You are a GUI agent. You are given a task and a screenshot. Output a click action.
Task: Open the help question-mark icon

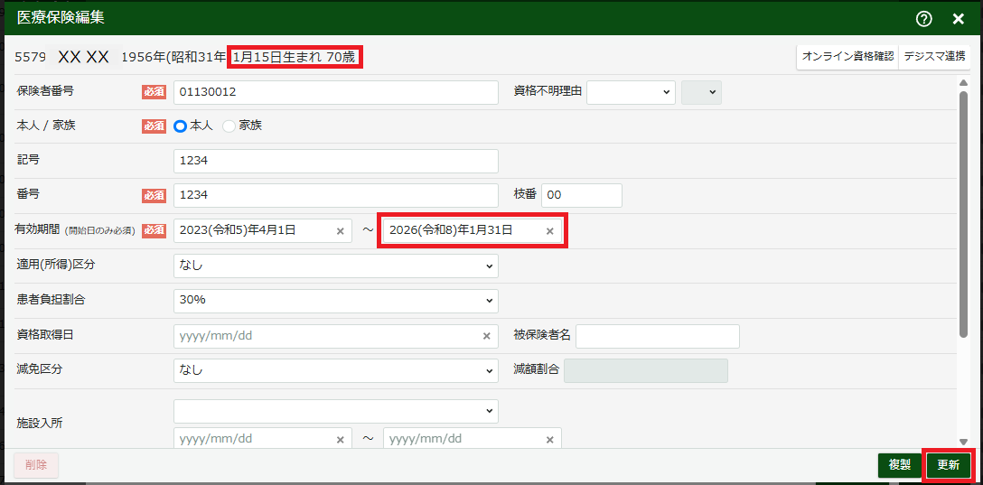click(x=924, y=19)
